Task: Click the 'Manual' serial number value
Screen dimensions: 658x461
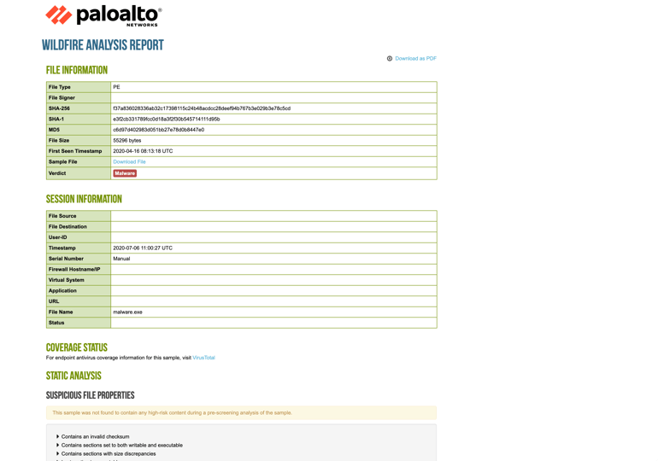Action: (121, 259)
